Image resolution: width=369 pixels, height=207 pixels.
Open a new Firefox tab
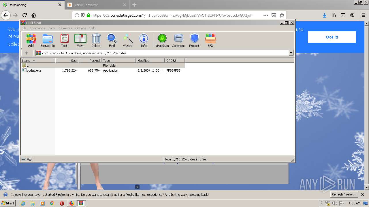pyautogui.click(x=134, y=5)
